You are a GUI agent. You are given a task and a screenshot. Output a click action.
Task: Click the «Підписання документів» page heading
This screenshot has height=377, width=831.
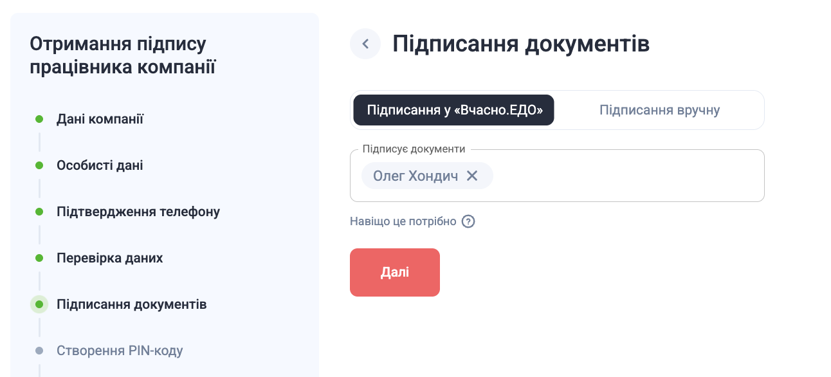point(521,44)
